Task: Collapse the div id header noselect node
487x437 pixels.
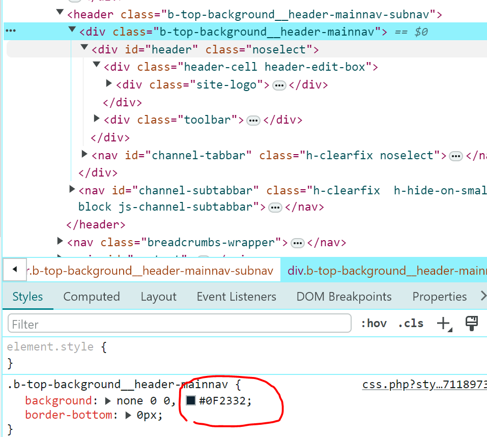Action: (84, 47)
